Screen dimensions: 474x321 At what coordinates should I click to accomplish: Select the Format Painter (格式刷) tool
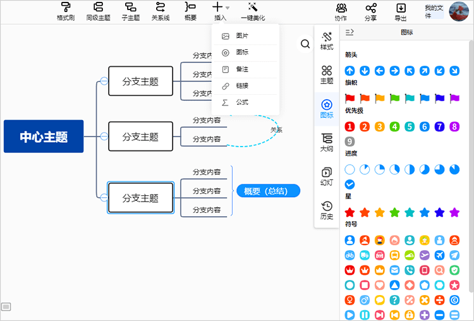coord(66,11)
